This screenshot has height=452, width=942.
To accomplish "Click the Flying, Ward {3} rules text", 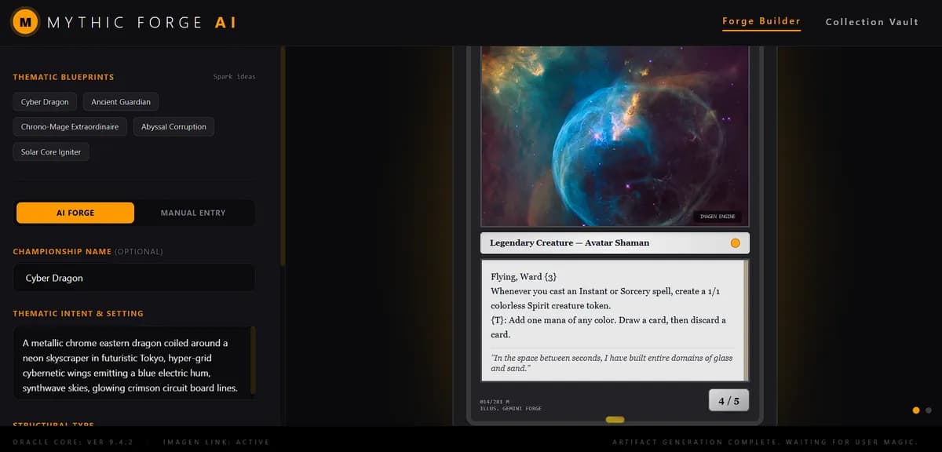I will click(x=524, y=277).
